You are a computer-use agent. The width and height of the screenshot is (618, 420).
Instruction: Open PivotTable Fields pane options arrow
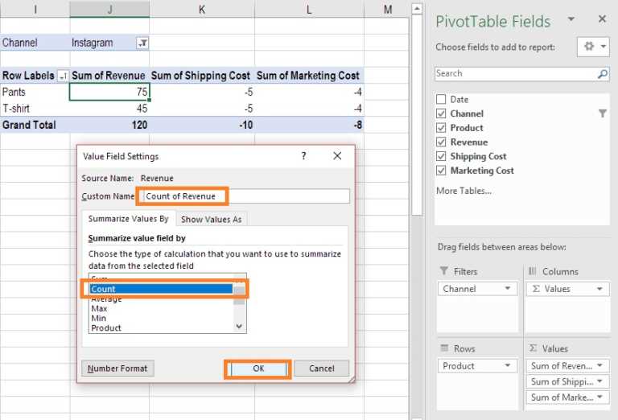pos(571,19)
